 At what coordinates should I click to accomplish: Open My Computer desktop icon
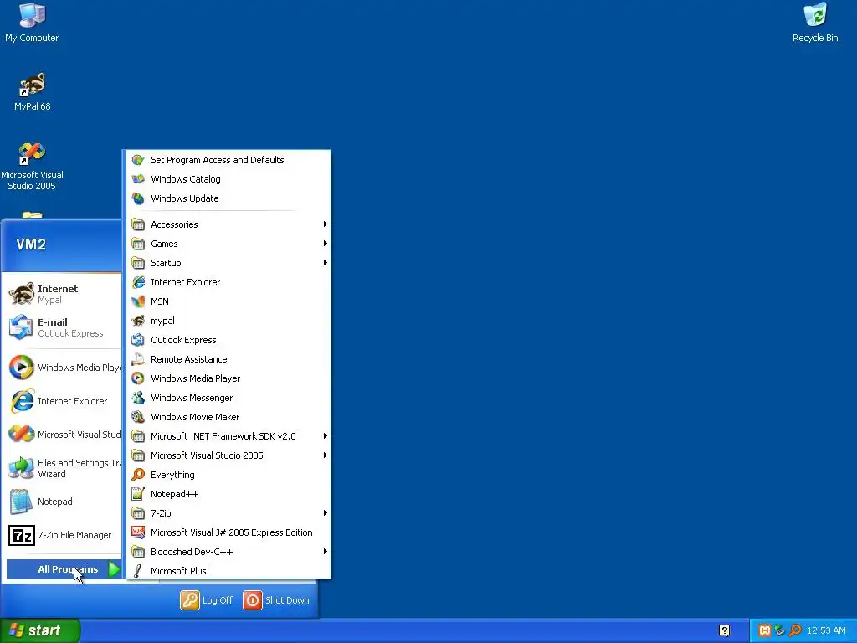(32, 23)
